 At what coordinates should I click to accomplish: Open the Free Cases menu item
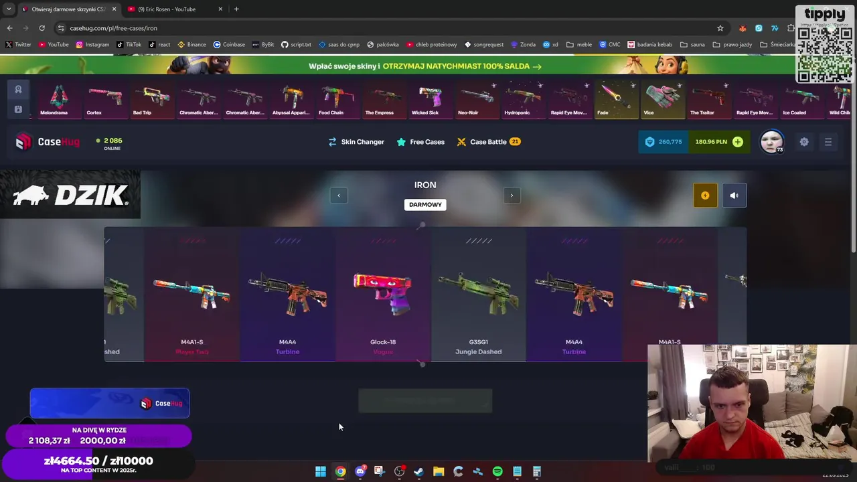pos(420,142)
